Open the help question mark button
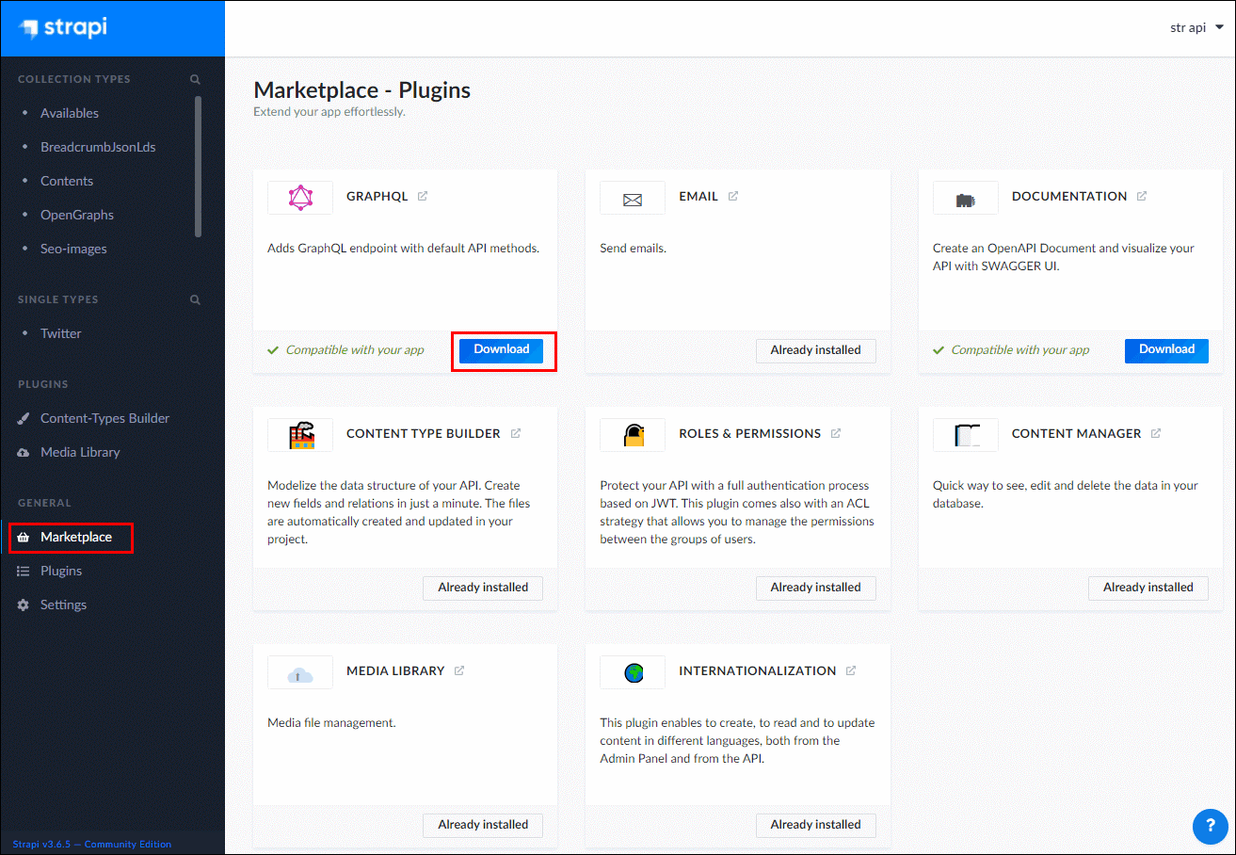 pyautogui.click(x=1211, y=826)
